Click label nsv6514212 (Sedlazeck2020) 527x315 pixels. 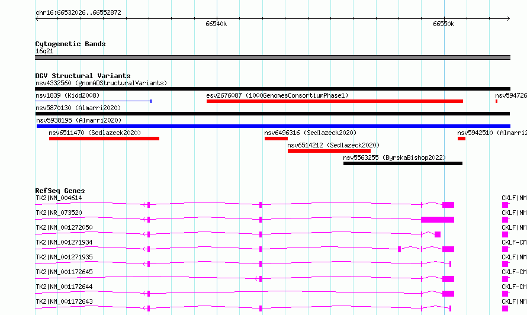[333, 145]
